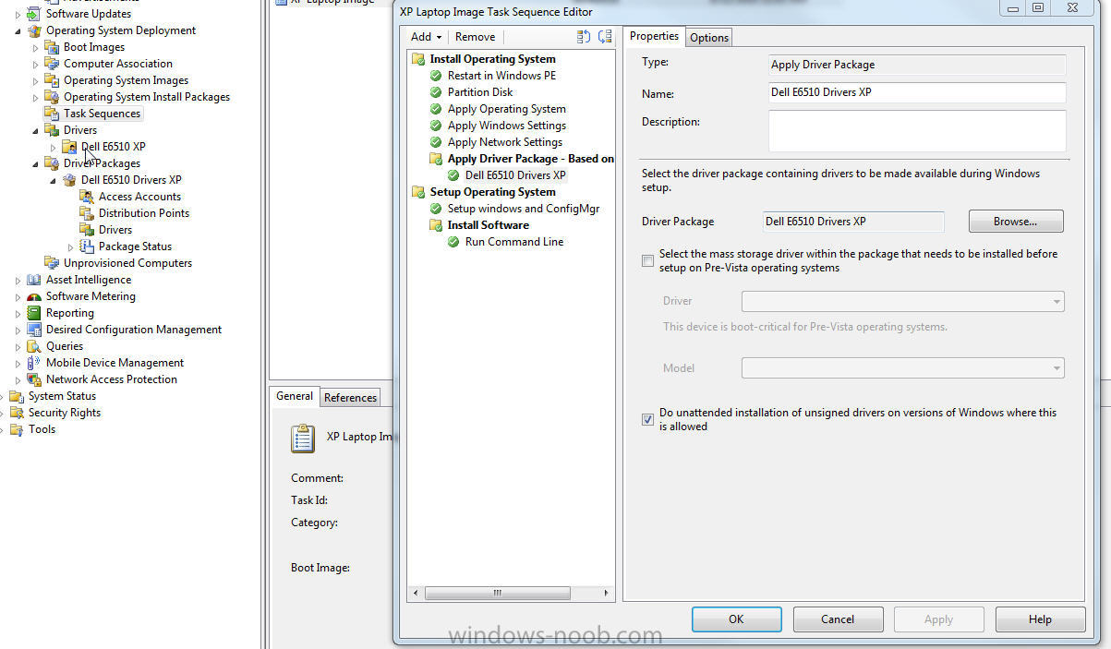The width and height of the screenshot is (1111, 649).
Task: Enable the mass storage driver selection checkbox
Action: click(x=647, y=261)
